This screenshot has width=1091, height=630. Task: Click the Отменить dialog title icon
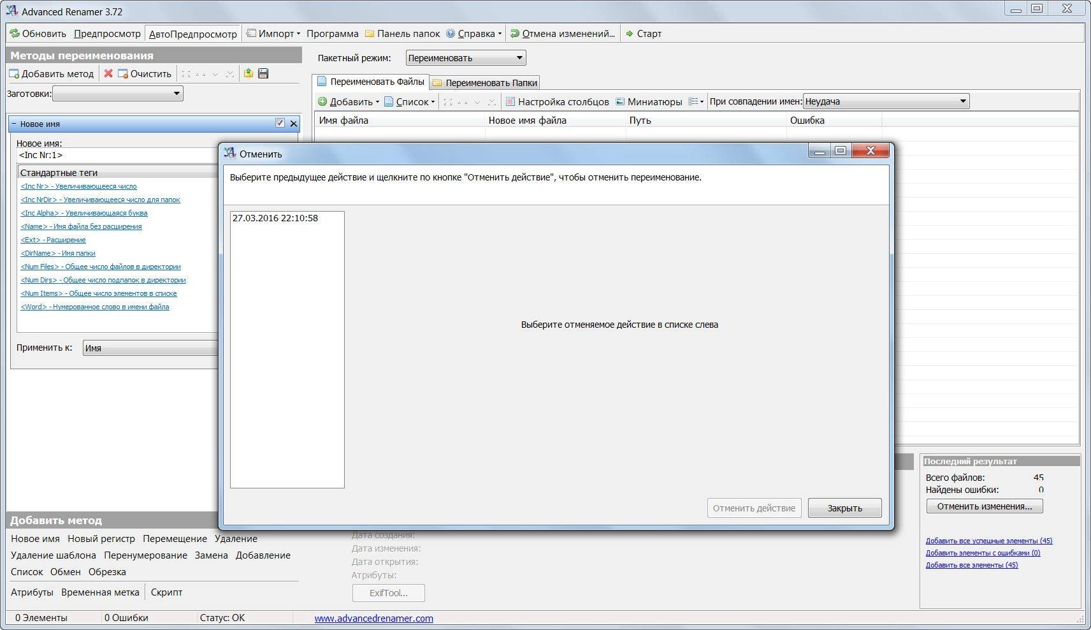[231, 153]
